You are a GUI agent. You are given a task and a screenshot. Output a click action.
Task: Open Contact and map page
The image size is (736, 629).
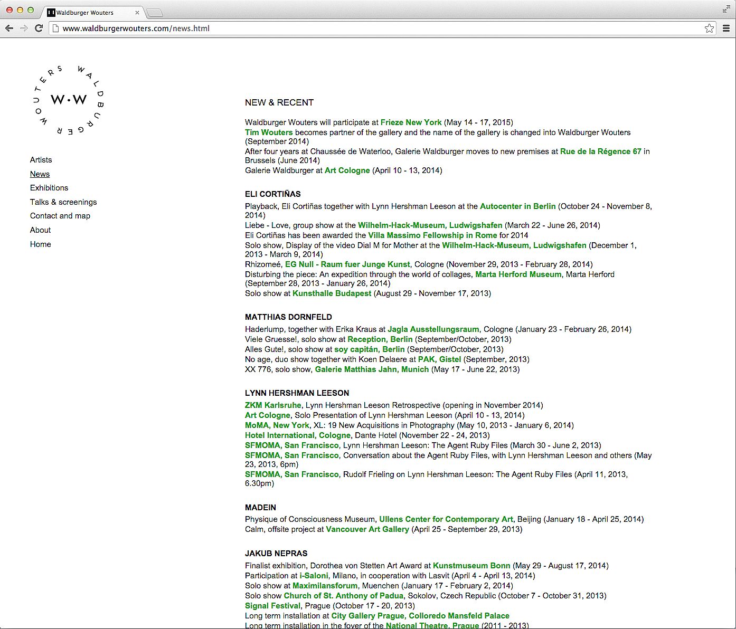pos(60,216)
